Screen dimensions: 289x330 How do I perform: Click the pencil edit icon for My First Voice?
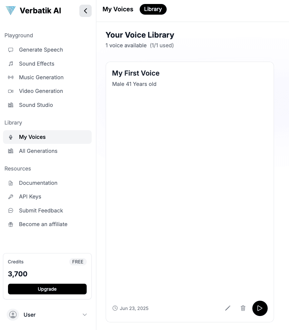coord(228,308)
